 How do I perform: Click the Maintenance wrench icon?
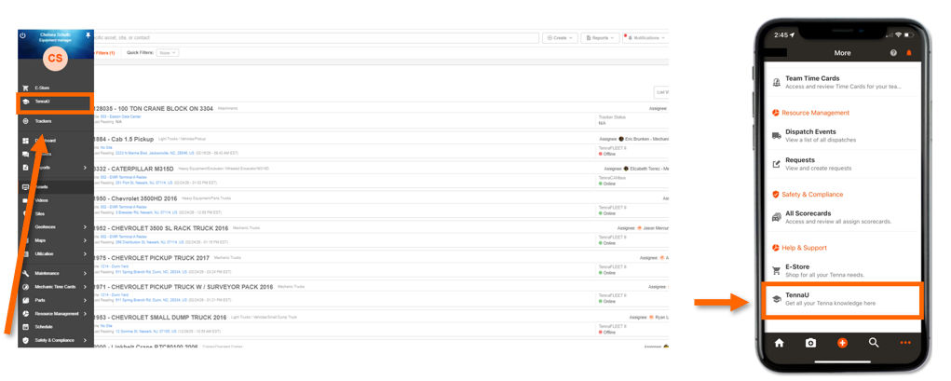[x=25, y=273]
